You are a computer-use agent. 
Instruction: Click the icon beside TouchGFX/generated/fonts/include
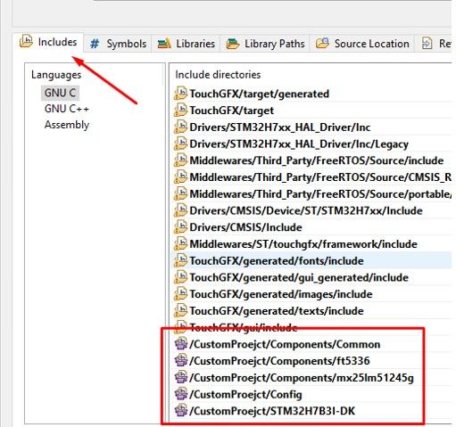(180, 260)
